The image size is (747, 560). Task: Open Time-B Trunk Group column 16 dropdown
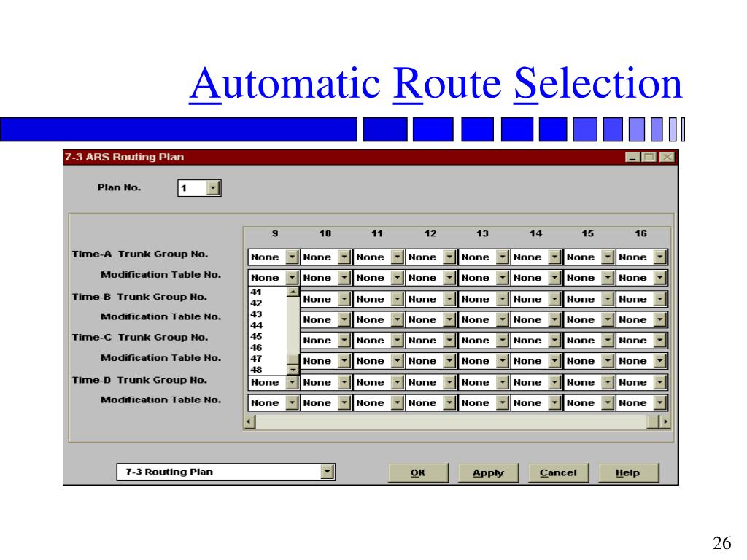click(659, 299)
